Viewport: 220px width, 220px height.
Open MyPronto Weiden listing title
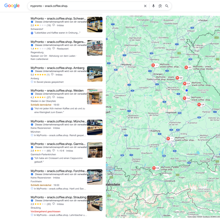click(57, 91)
